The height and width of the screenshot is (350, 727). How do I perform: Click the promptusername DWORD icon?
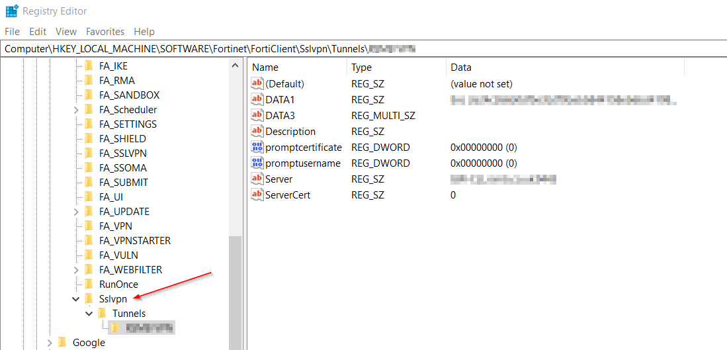click(257, 163)
